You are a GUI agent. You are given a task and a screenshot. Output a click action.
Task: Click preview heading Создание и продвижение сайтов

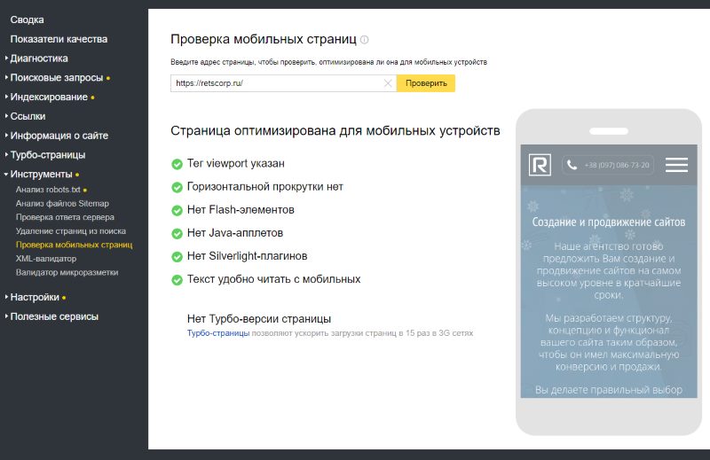[x=609, y=222]
